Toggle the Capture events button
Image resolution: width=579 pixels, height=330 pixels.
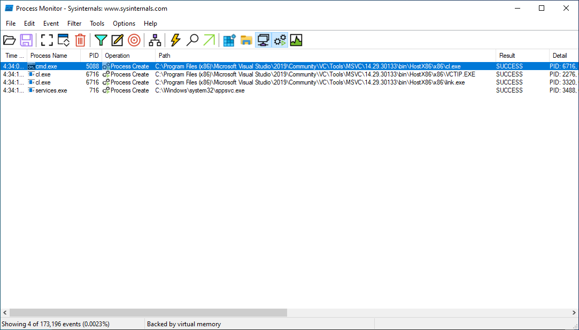click(47, 40)
